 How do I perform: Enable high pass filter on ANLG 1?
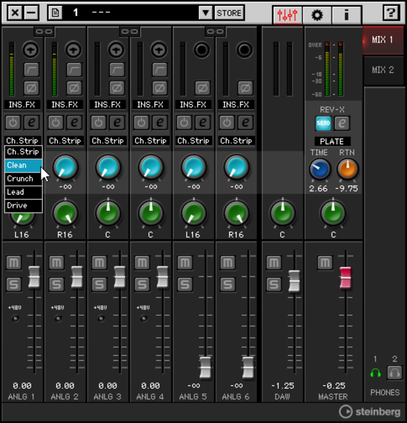coord(31,70)
